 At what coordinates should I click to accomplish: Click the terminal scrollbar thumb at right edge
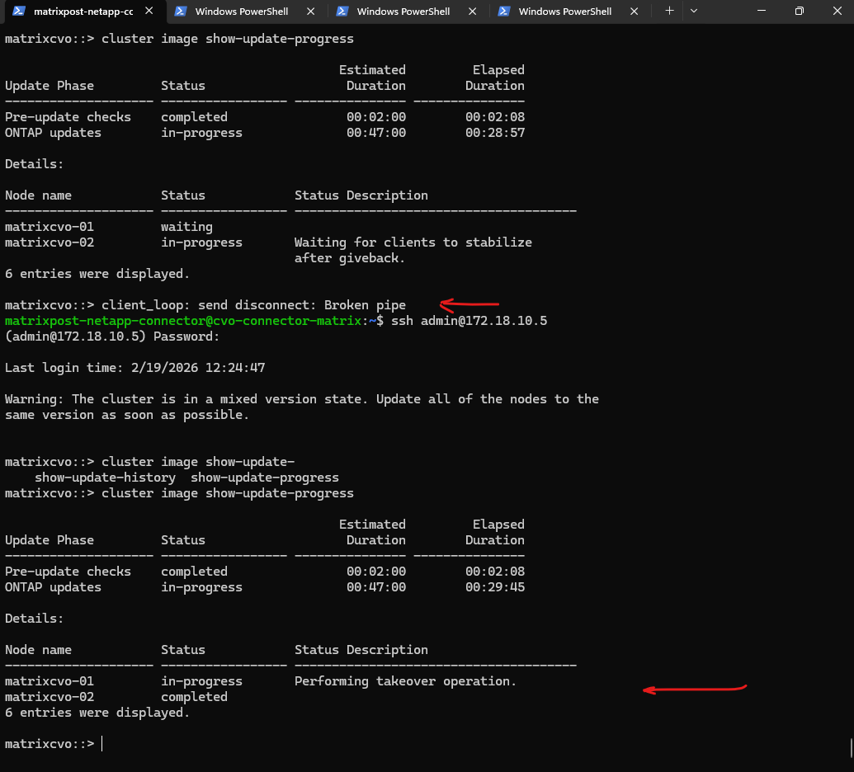pos(850,747)
